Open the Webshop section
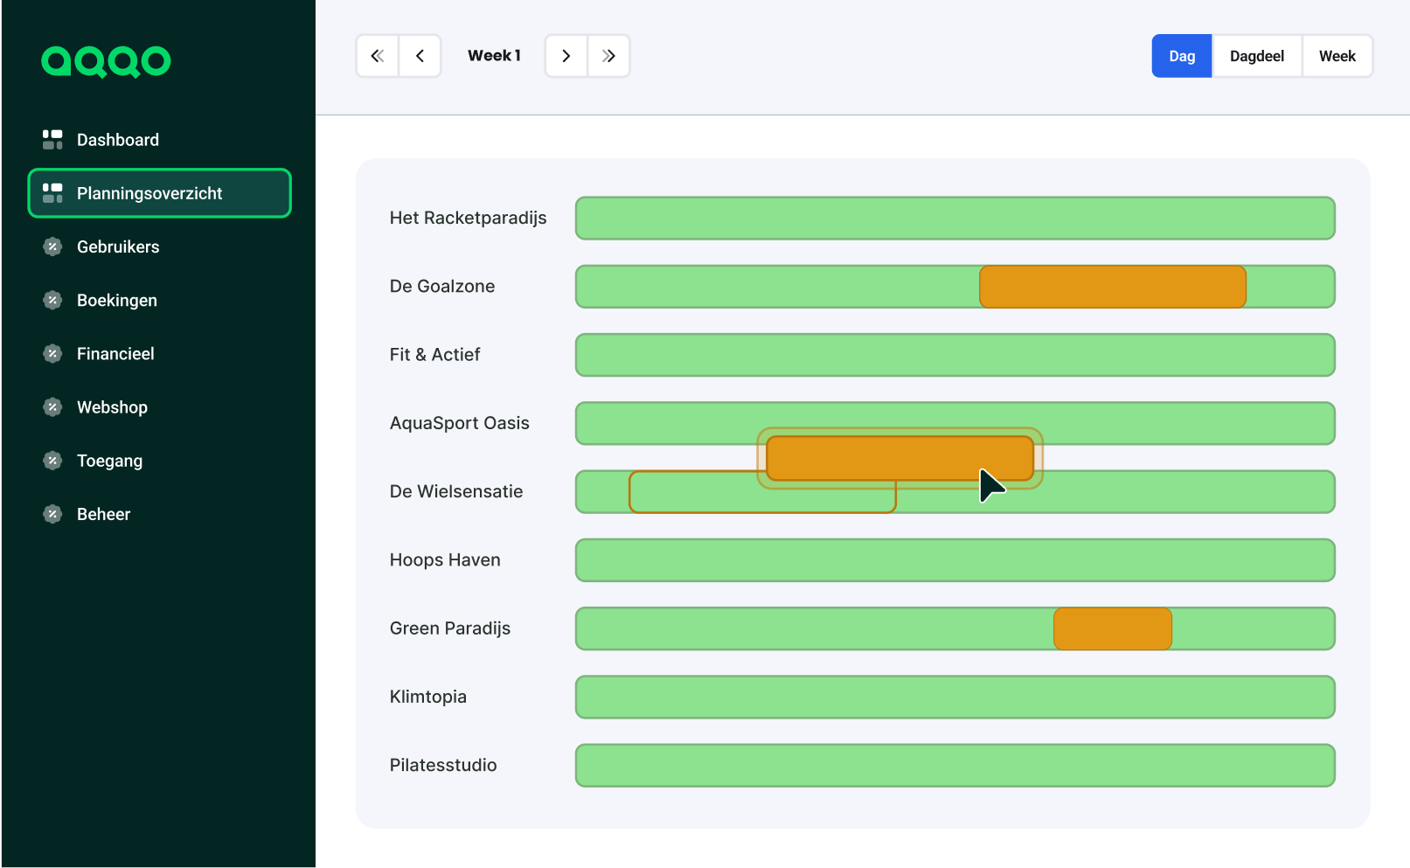 click(112, 406)
